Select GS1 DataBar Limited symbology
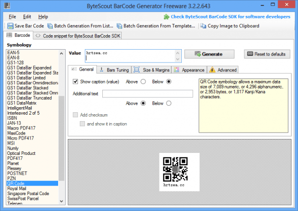This screenshot has height=211, width=298. (x=26, y=77)
